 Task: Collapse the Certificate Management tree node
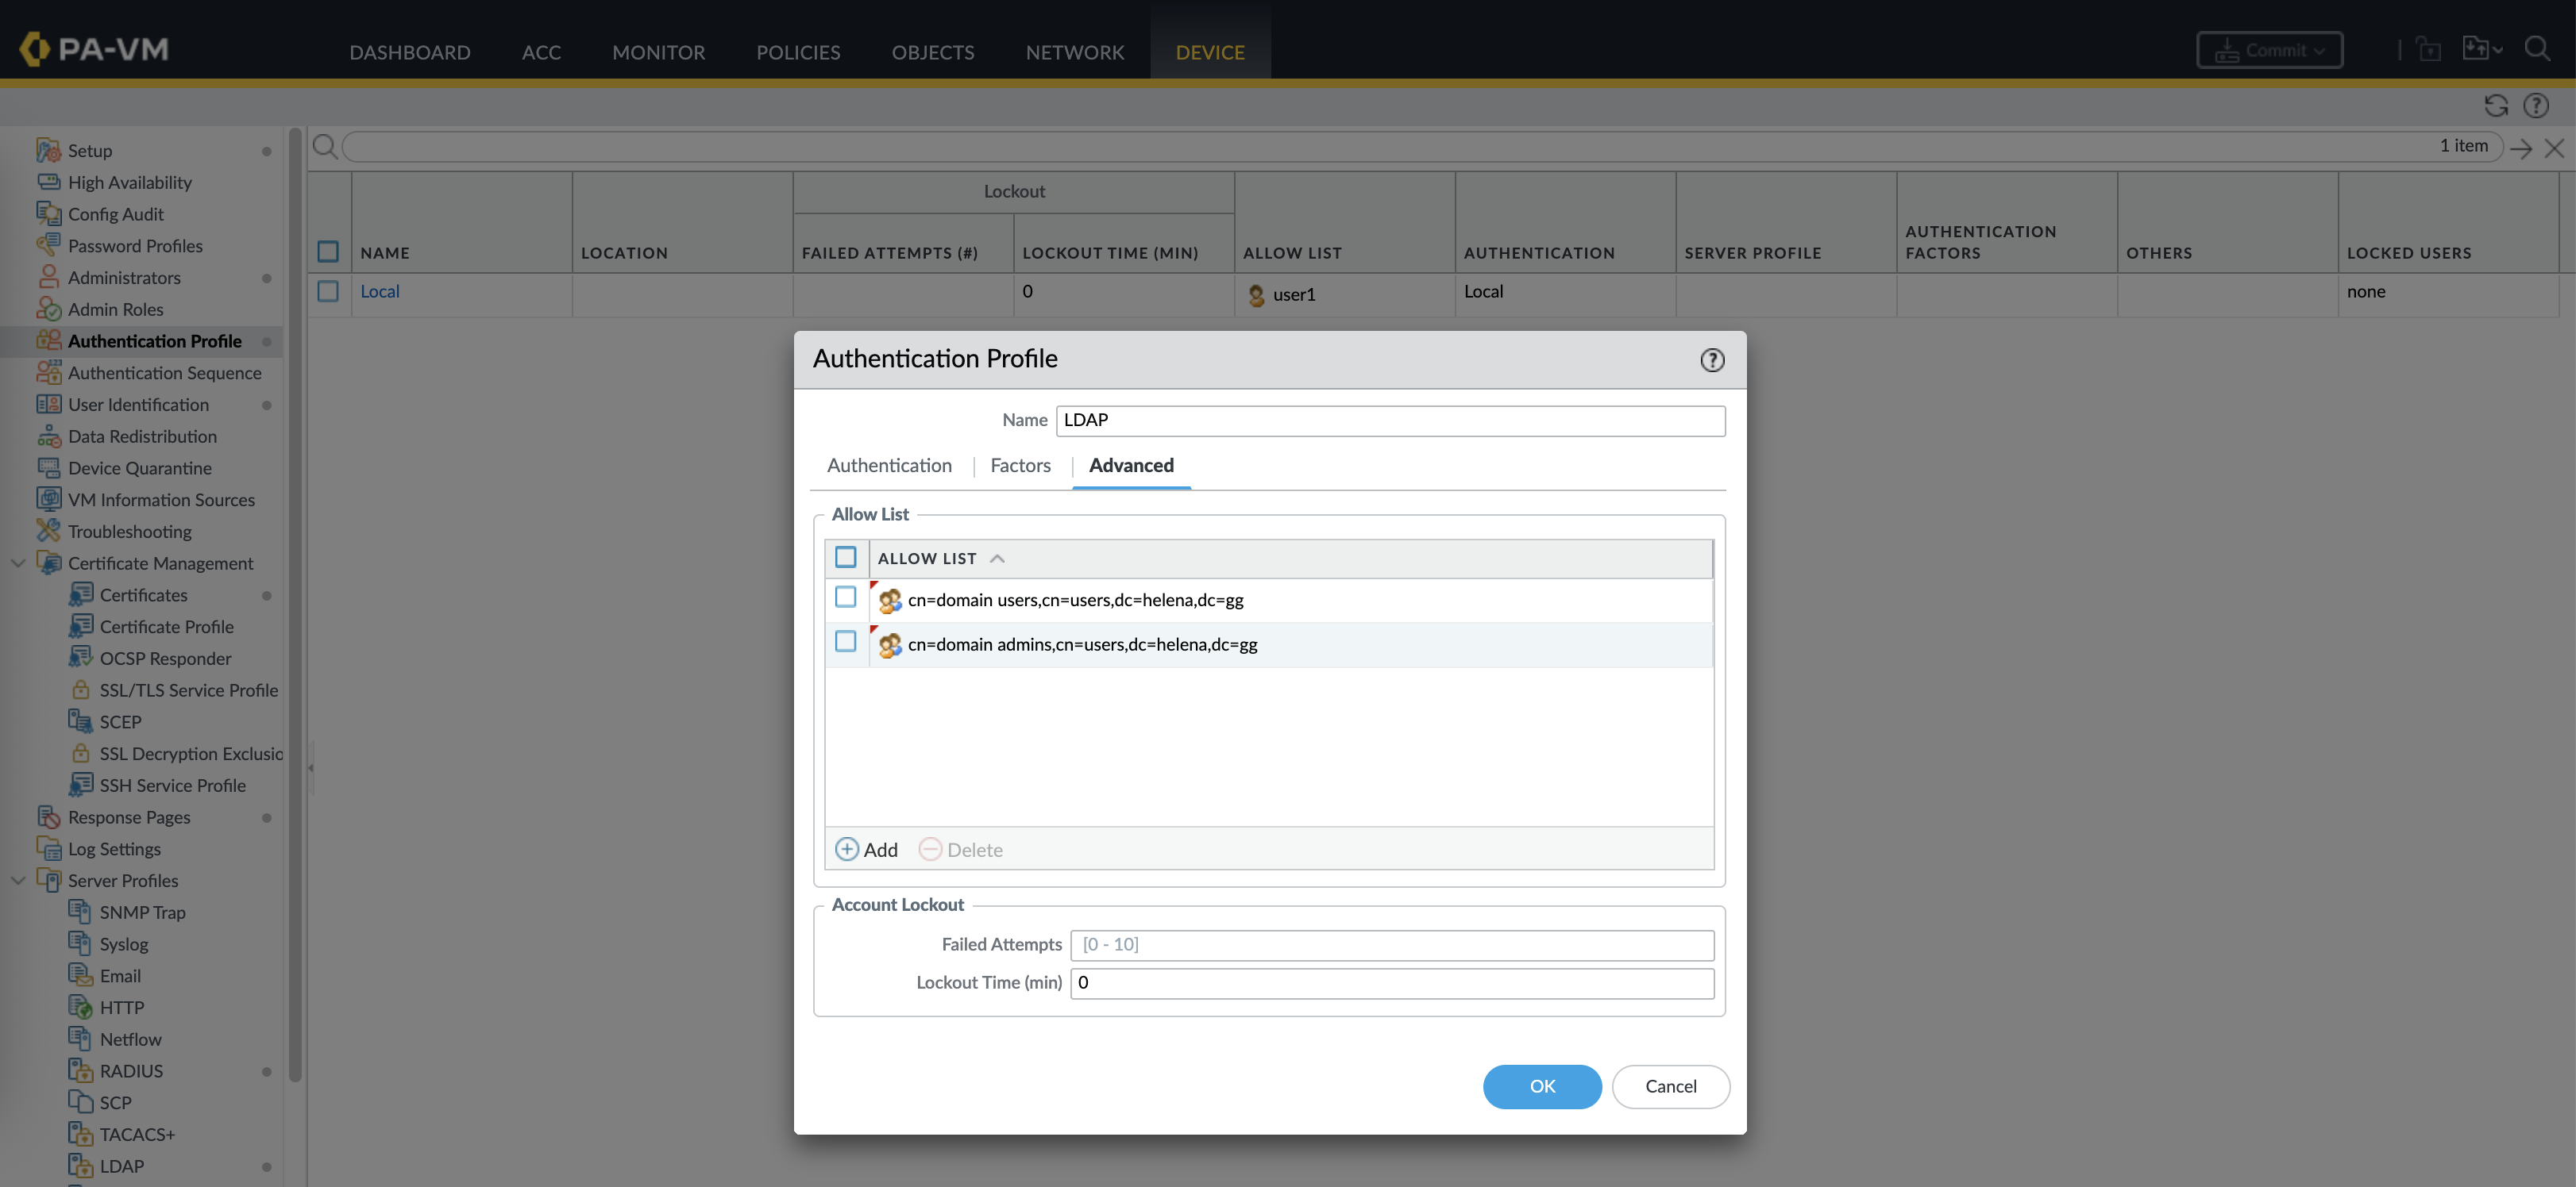pyautogui.click(x=18, y=563)
